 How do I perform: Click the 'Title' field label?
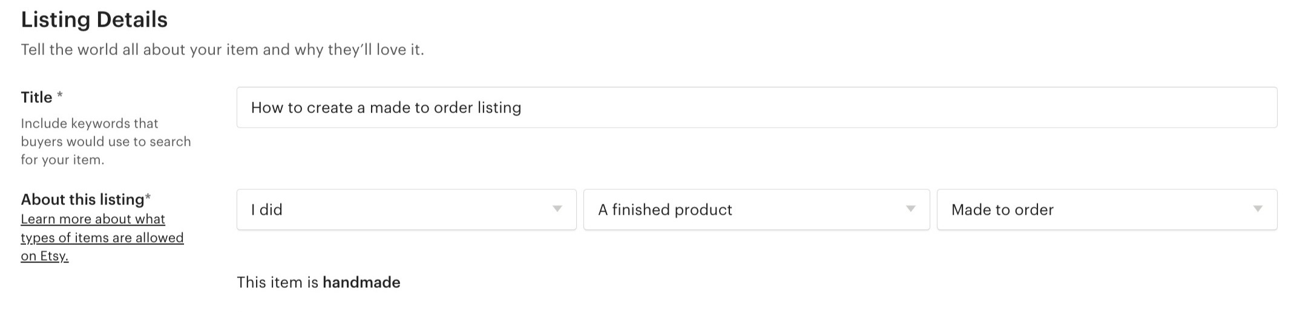coord(37,97)
